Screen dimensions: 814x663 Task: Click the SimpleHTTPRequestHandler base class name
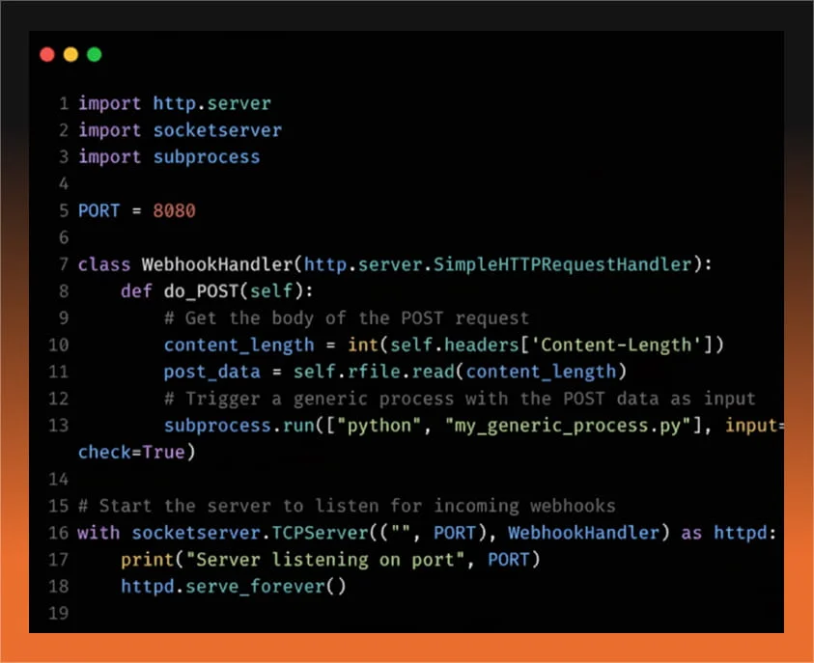(563, 264)
